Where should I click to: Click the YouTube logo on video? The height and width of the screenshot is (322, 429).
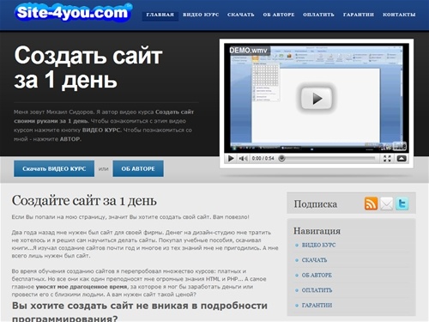[x=395, y=146]
